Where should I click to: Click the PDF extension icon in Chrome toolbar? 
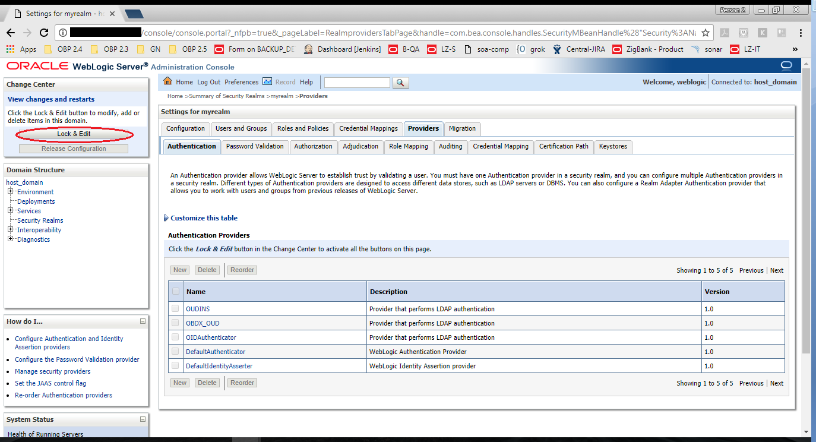click(724, 33)
